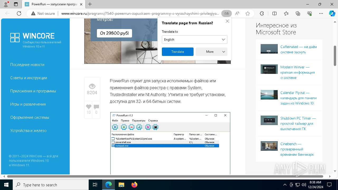This screenshot has width=338, height=190.
Task: Open the Windows Start menu
Action: pyautogui.click(x=6, y=185)
